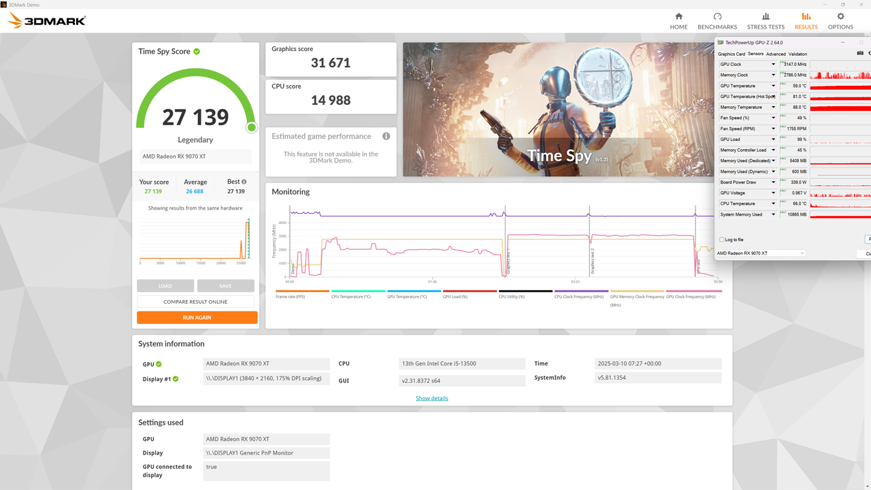This screenshot has width=871, height=490.
Task: Click the 3DMark logo
Action: click(x=46, y=21)
